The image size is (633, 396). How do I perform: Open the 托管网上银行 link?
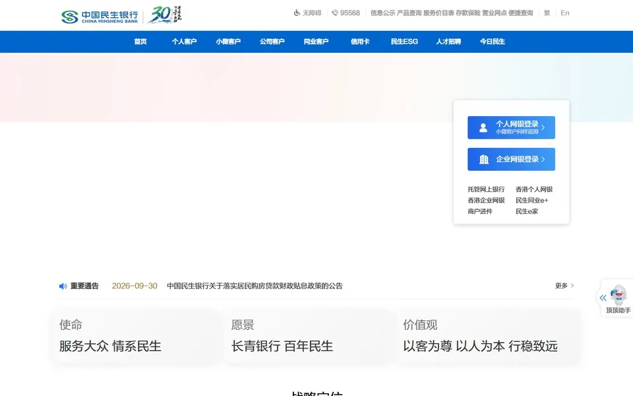(486, 189)
